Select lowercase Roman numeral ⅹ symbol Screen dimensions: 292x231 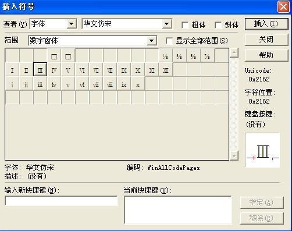tap(138, 84)
